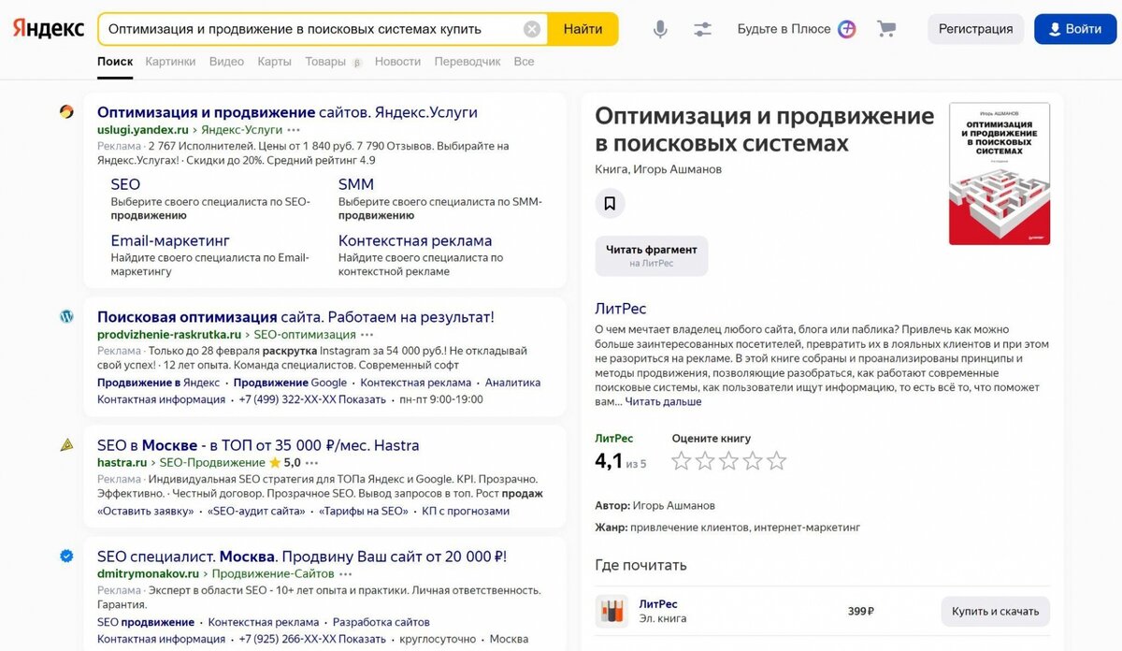Viewport: 1122px width, 651px height.
Task: Open the 'Читать фрагмент' preview
Action: pos(652,253)
